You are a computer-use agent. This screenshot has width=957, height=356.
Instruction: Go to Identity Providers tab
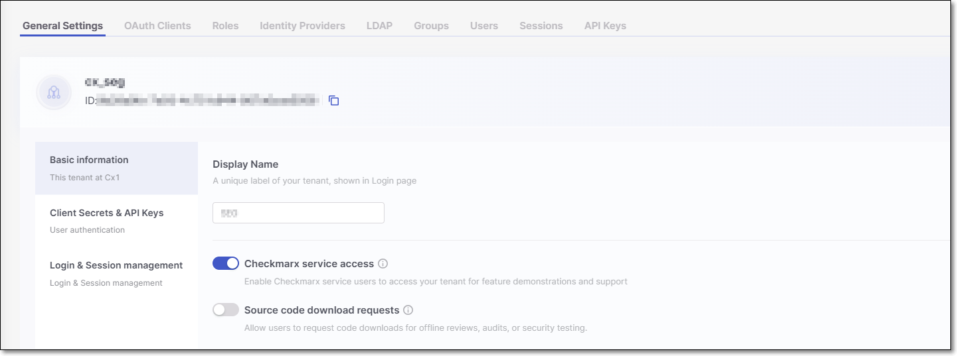[302, 26]
